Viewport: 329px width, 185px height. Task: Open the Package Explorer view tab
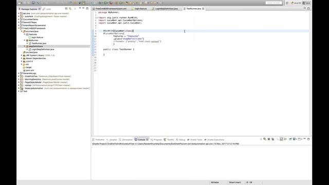[x=29, y=9]
